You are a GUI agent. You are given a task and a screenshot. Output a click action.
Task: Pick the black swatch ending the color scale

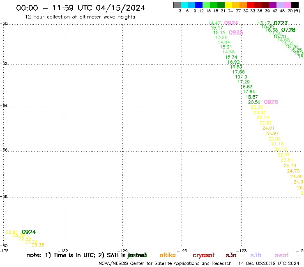[295, 5]
